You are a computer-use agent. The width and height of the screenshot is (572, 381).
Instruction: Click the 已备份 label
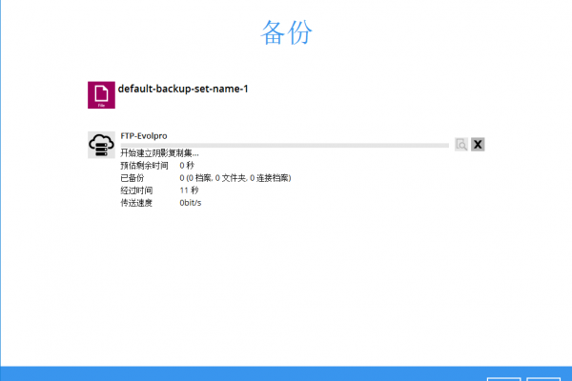coord(133,178)
